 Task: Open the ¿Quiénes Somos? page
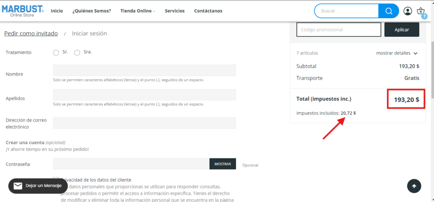[92, 11]
